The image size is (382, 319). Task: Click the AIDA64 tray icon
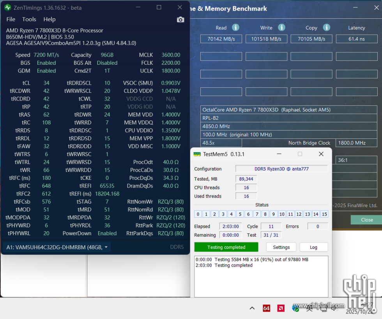pyautogui.click(x=267, y=308)
